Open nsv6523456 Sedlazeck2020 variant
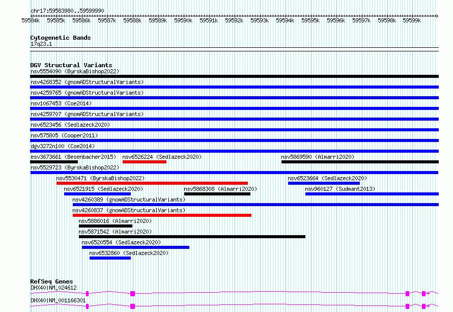Screen dimensions: 453x312 tap(70, 125)
